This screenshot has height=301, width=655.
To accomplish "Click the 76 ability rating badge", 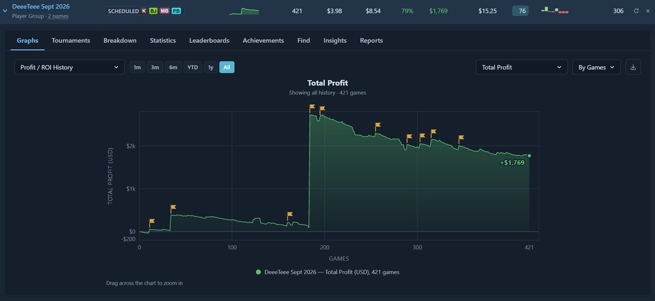I will [x=520, y=11].
